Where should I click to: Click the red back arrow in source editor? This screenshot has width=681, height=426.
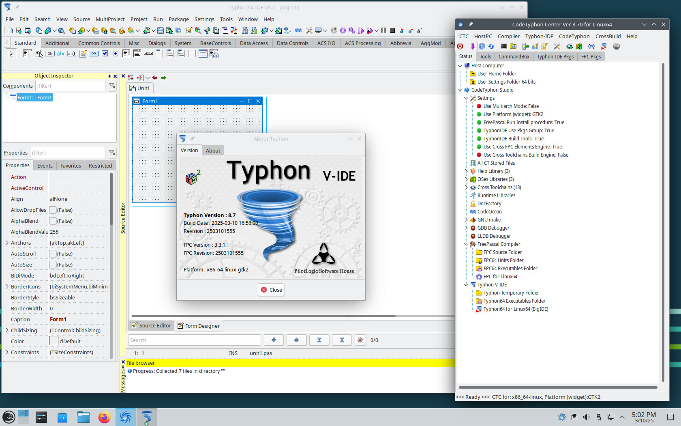tap(154, 77)
